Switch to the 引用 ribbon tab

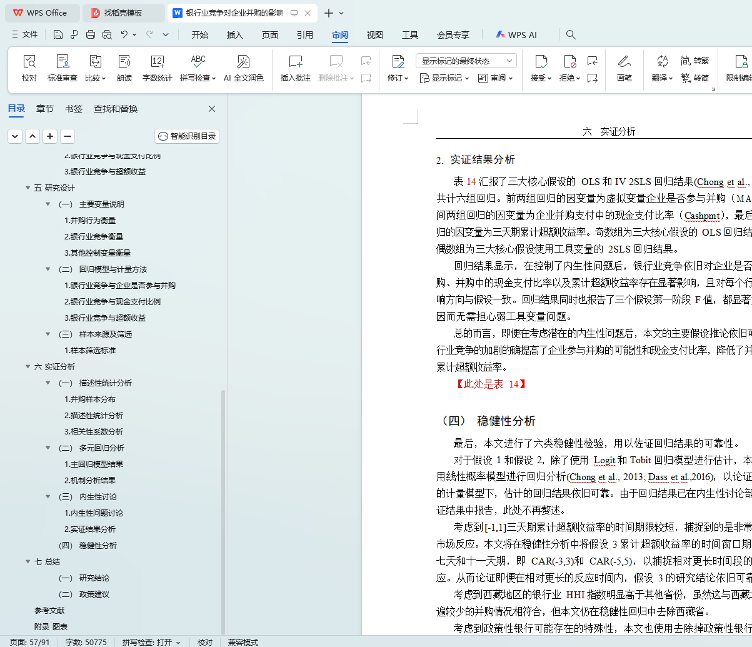pos(305,35)
